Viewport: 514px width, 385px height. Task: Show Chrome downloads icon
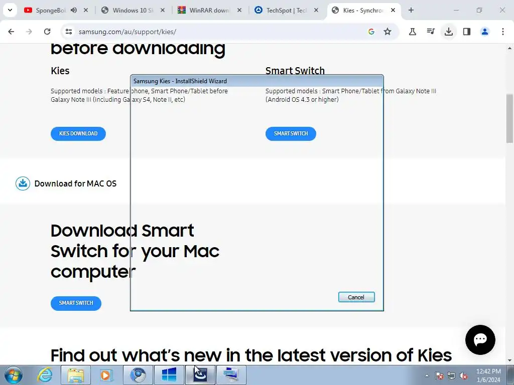point(449,32)
